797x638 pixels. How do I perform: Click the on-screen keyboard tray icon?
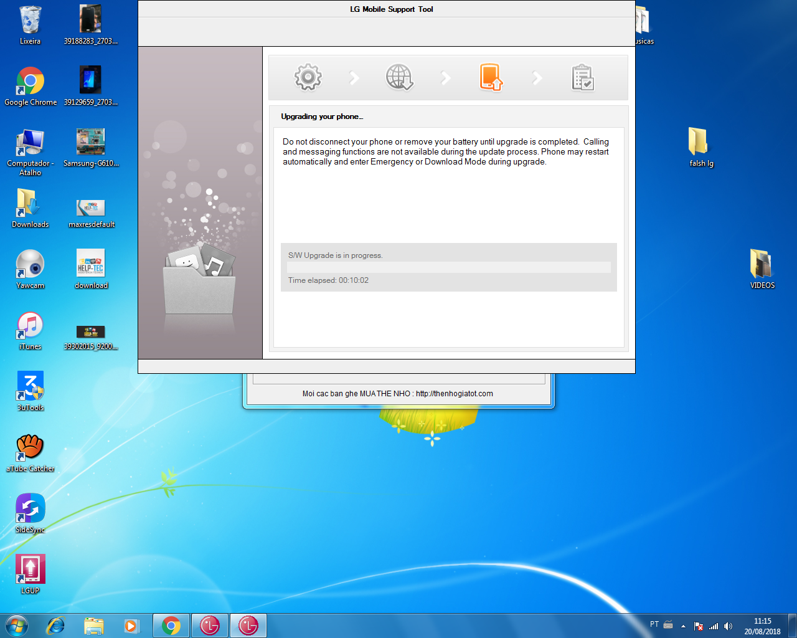(668, 625)
